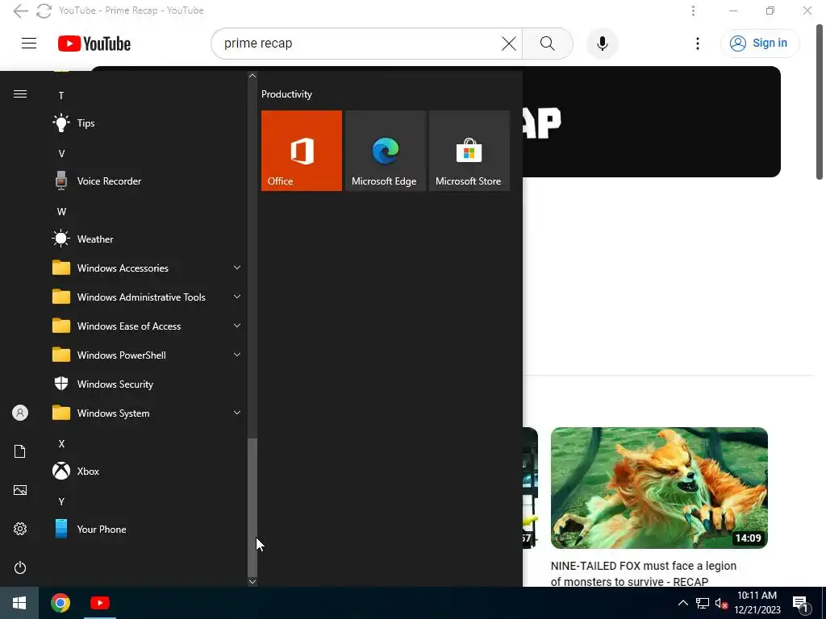Screen dimensions: 826x619
Task: Click the network icon in the tray
Action: (703, 603)
